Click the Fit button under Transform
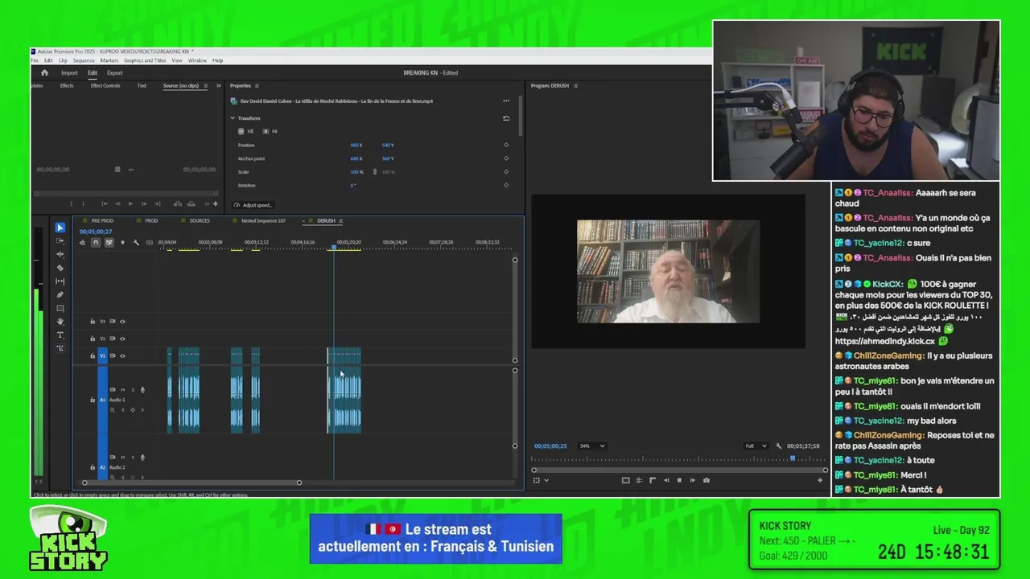The width and height of the screenshot is (1030, 579). [270, 131]
